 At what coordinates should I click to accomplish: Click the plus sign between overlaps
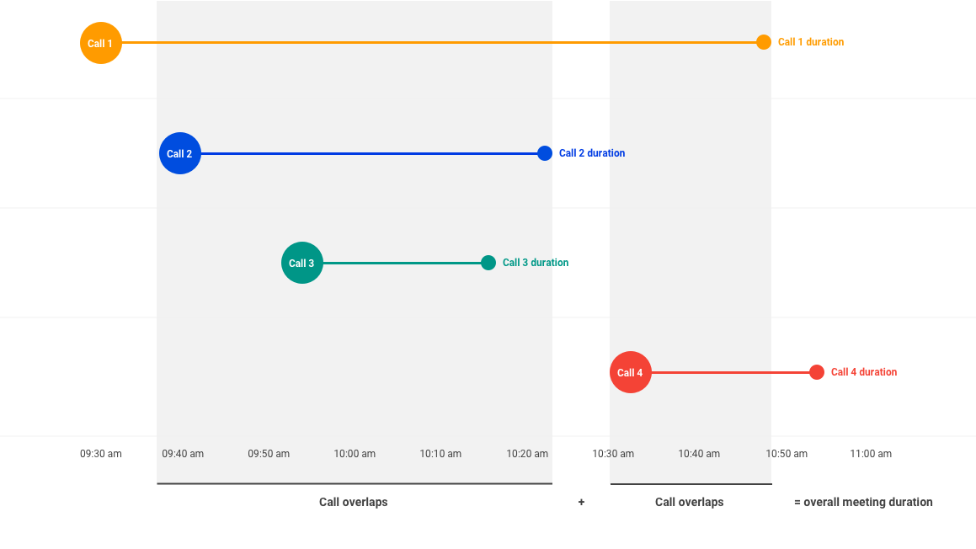(581, 503)
